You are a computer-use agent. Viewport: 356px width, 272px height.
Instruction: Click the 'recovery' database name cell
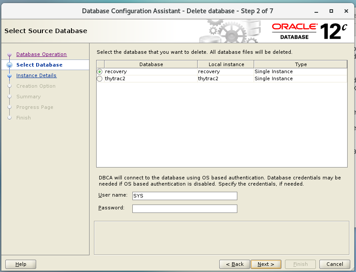151,71
